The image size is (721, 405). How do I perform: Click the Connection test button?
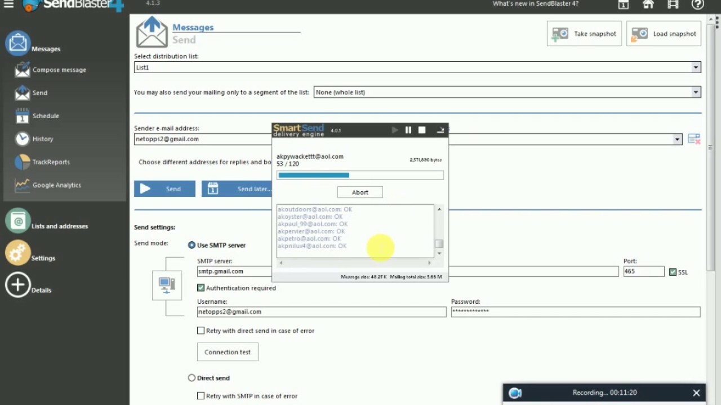click(x=228, y=352)
